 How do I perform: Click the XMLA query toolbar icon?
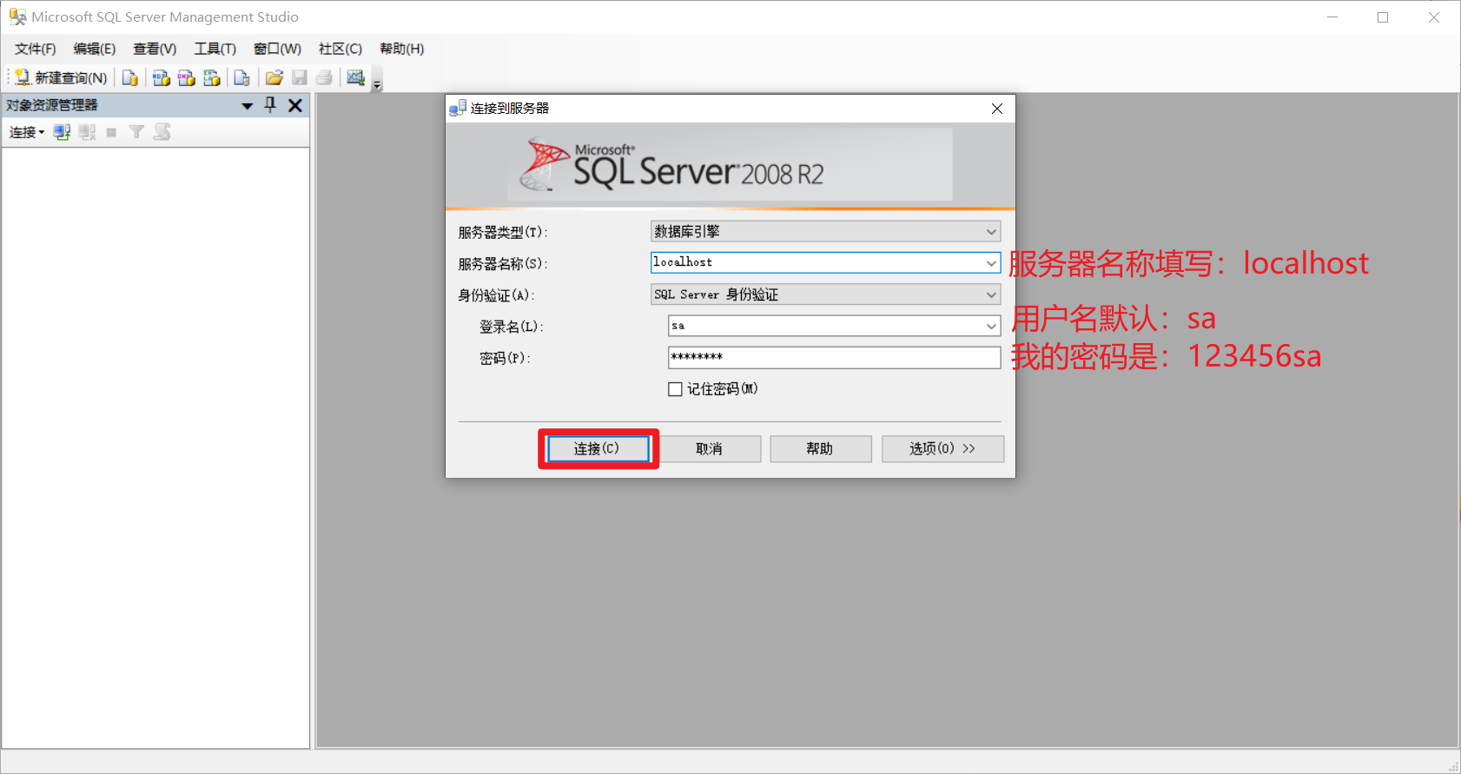(211, 78)
